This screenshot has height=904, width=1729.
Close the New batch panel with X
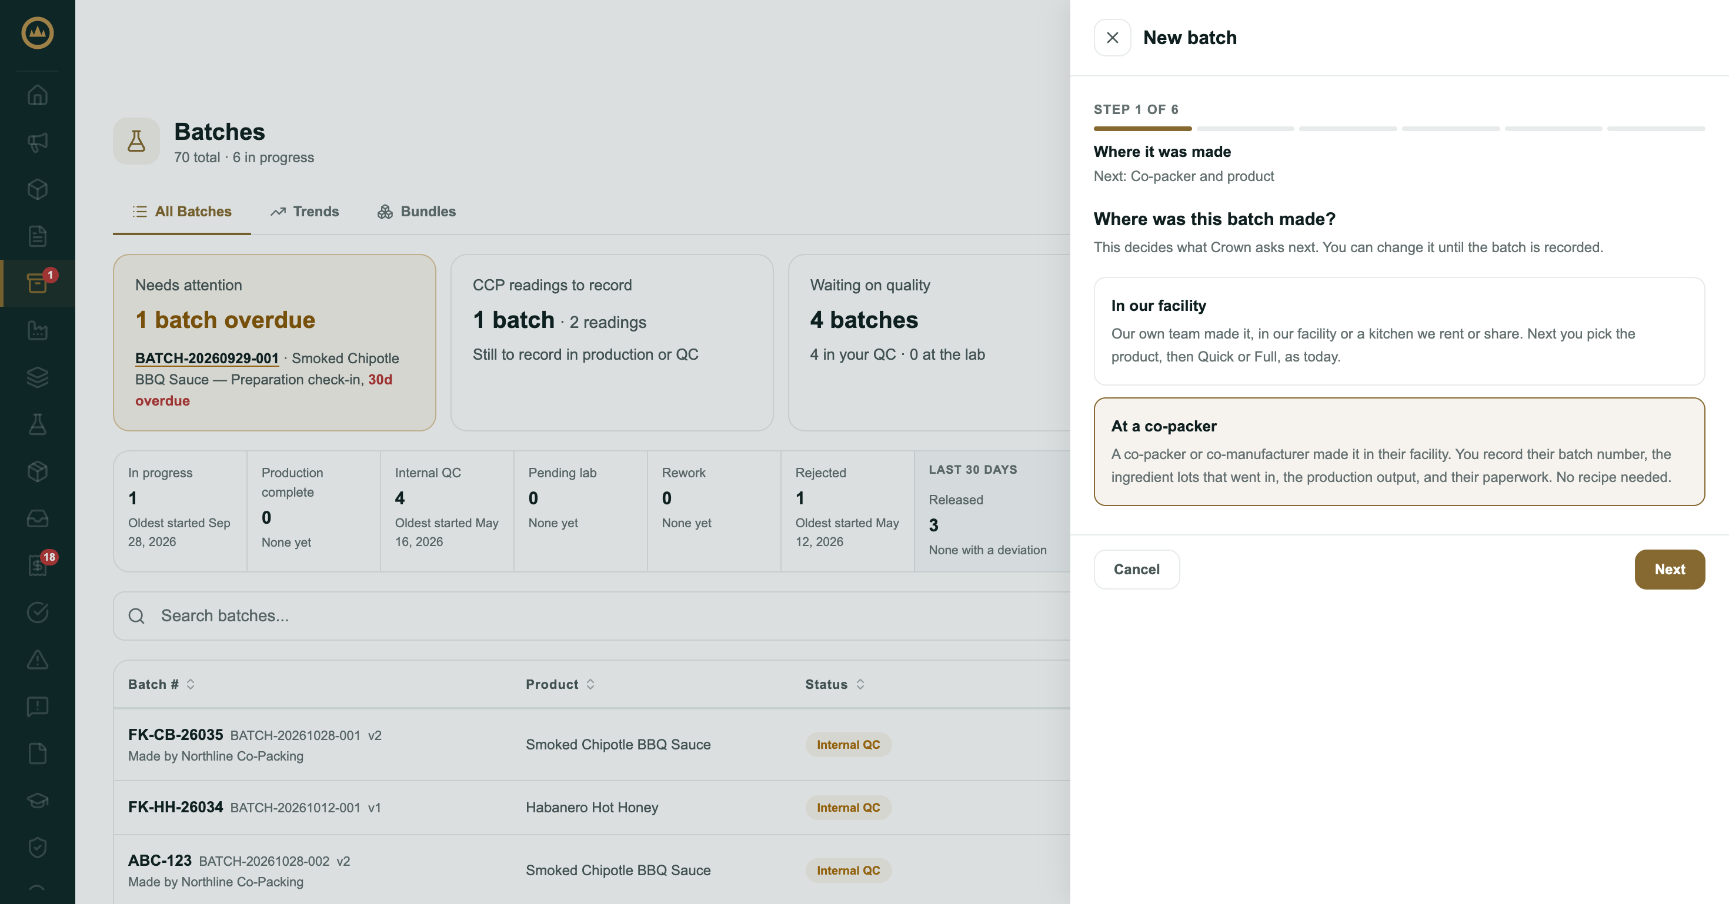click(1112, 38)
